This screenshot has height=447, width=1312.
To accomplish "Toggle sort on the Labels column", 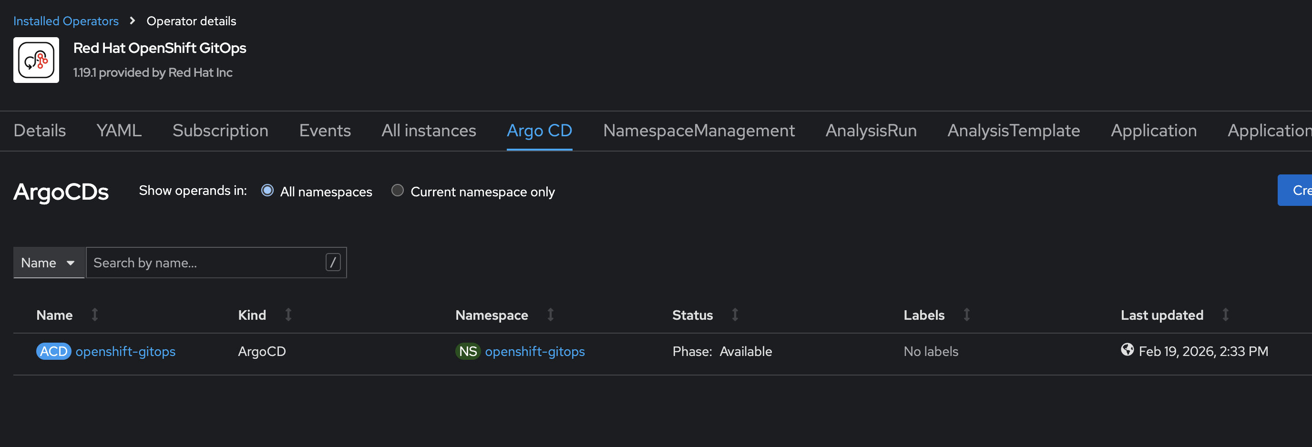I will (967, 315).
